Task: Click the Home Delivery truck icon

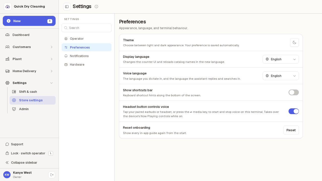Action: pyautogui.click(x=8, y=71)
